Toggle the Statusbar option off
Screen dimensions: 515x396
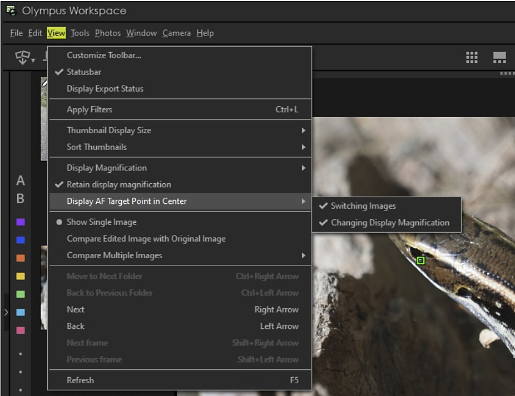click(x=84, y=72)
